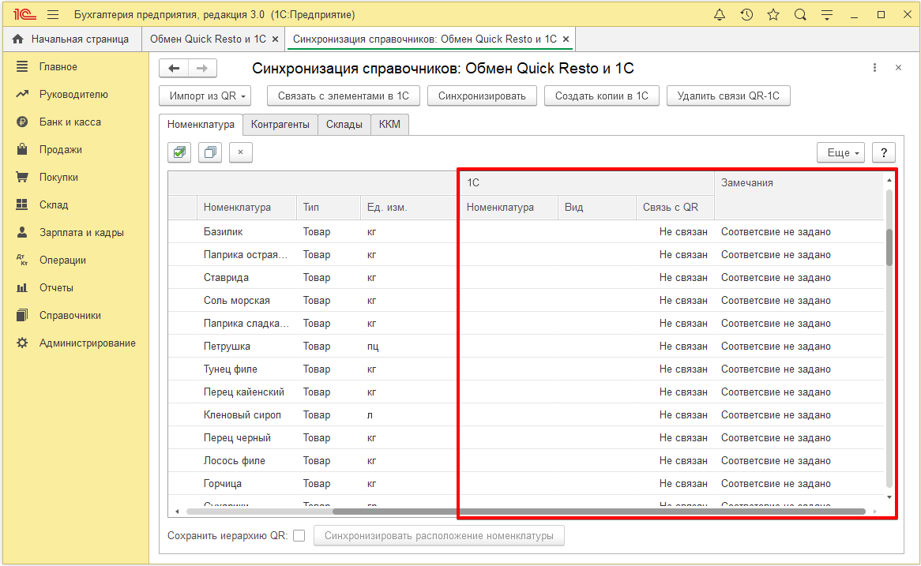921x566 pixels.
Task: Open the history clock icon
Action: (x=746, y=15)
